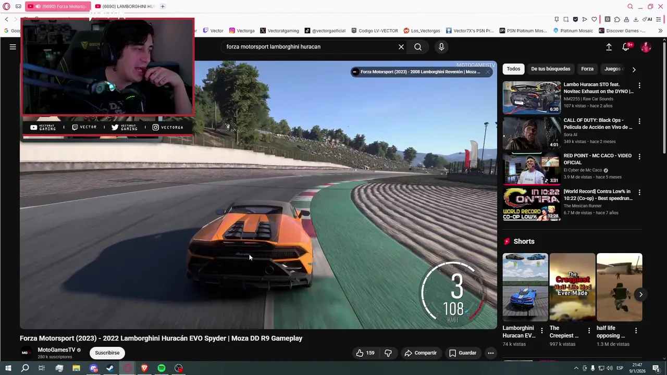Image resolution: width=667 pixels, height=375 pixels.
Task: Open Windows Start menu
Action: tap(8, 368)
